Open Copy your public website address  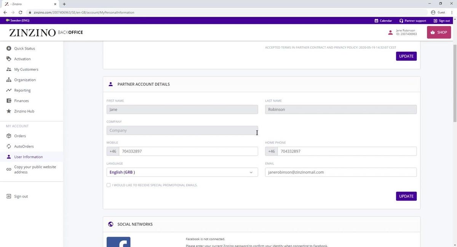click(x=35, y=169)
